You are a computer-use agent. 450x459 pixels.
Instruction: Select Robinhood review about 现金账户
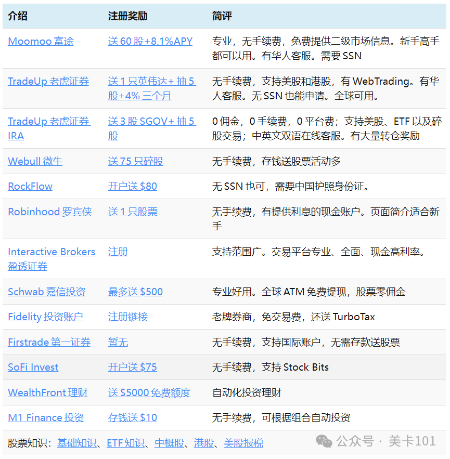pyautogui.click(x=326, y=219)
